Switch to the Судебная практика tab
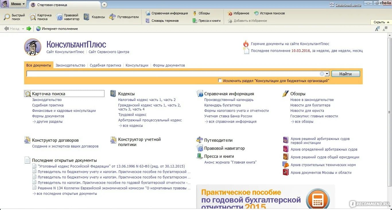The width and height of the screenshot is (392, 210). click(x=105, y=65)
